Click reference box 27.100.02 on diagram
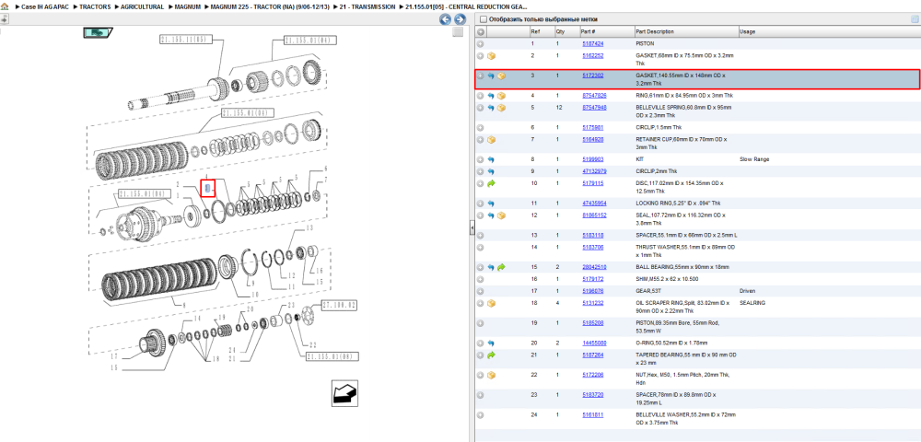This screenshot has height=442, width=921. click(x=339, y=305)
